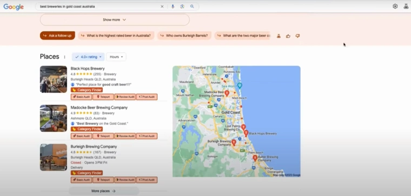Click 'Opens 3 PM Fri' hours text

[x=96, y=163]
